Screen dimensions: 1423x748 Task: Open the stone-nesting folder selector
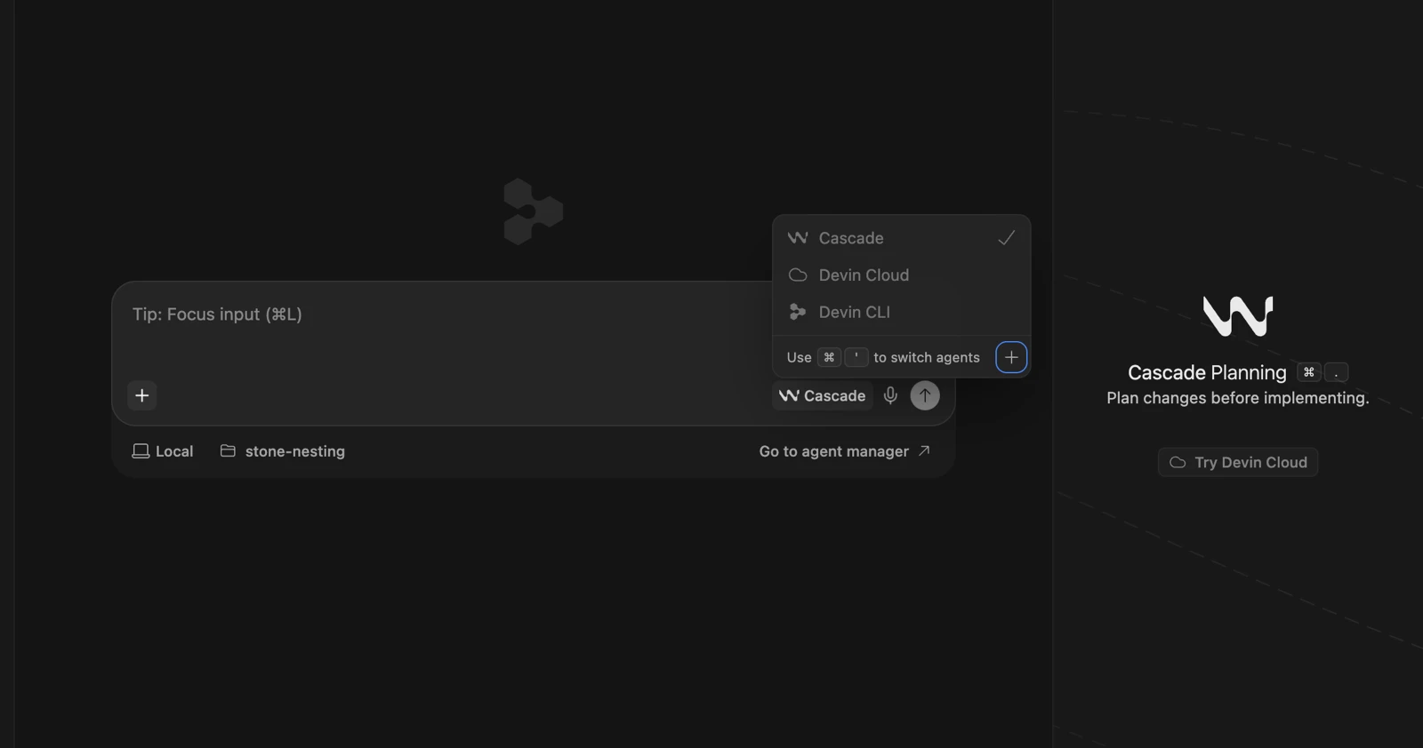point(283,451)
